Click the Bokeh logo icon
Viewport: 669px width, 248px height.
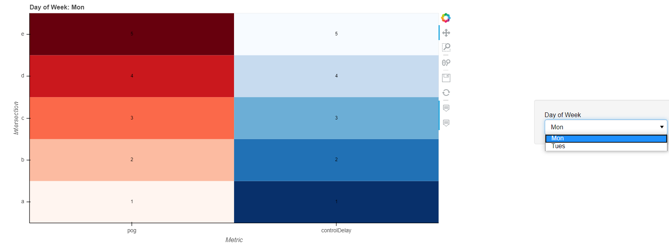click(x=446, y=18)
